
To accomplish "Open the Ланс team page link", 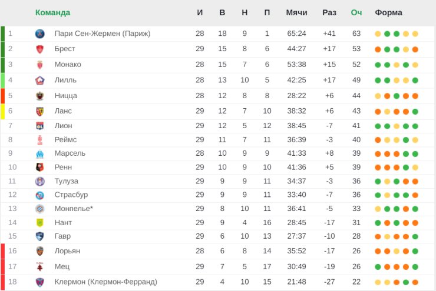I will (63, 111).
